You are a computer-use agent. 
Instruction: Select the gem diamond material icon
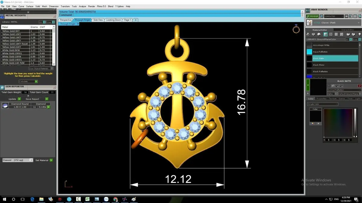pos(314,35)
